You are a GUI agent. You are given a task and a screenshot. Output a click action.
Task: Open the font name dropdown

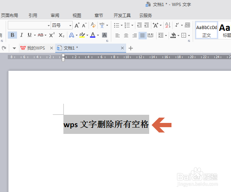[x=49, y=26]
